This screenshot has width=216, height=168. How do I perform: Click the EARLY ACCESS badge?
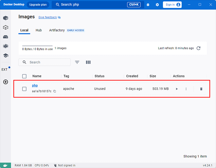click(76, 30)
